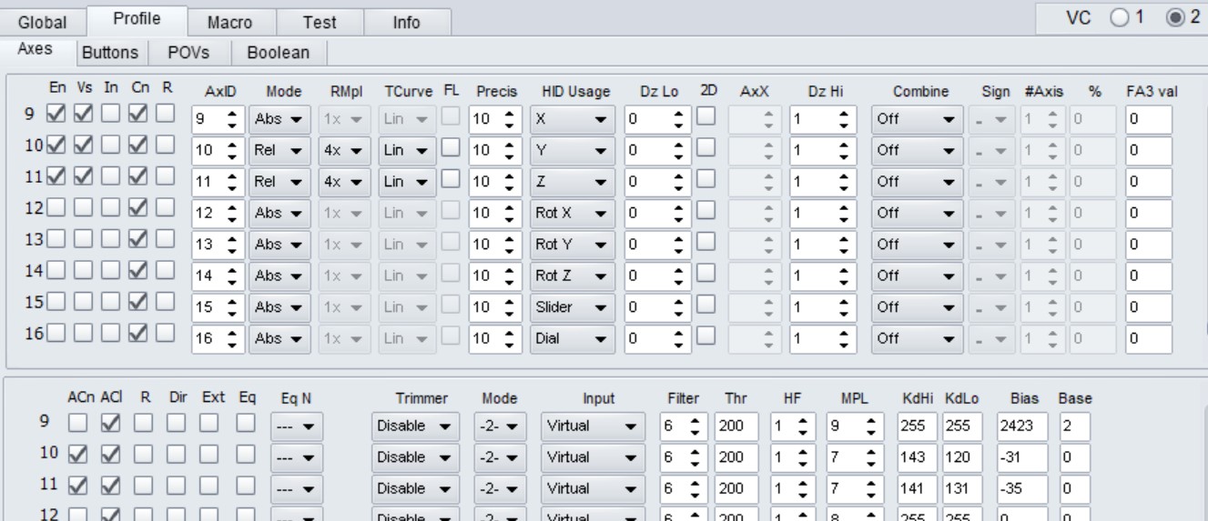Uncheck ACl checkbox for lower row 11
Image resolution: width=1208 pixels, height=521 pixels.
(112, 485)
